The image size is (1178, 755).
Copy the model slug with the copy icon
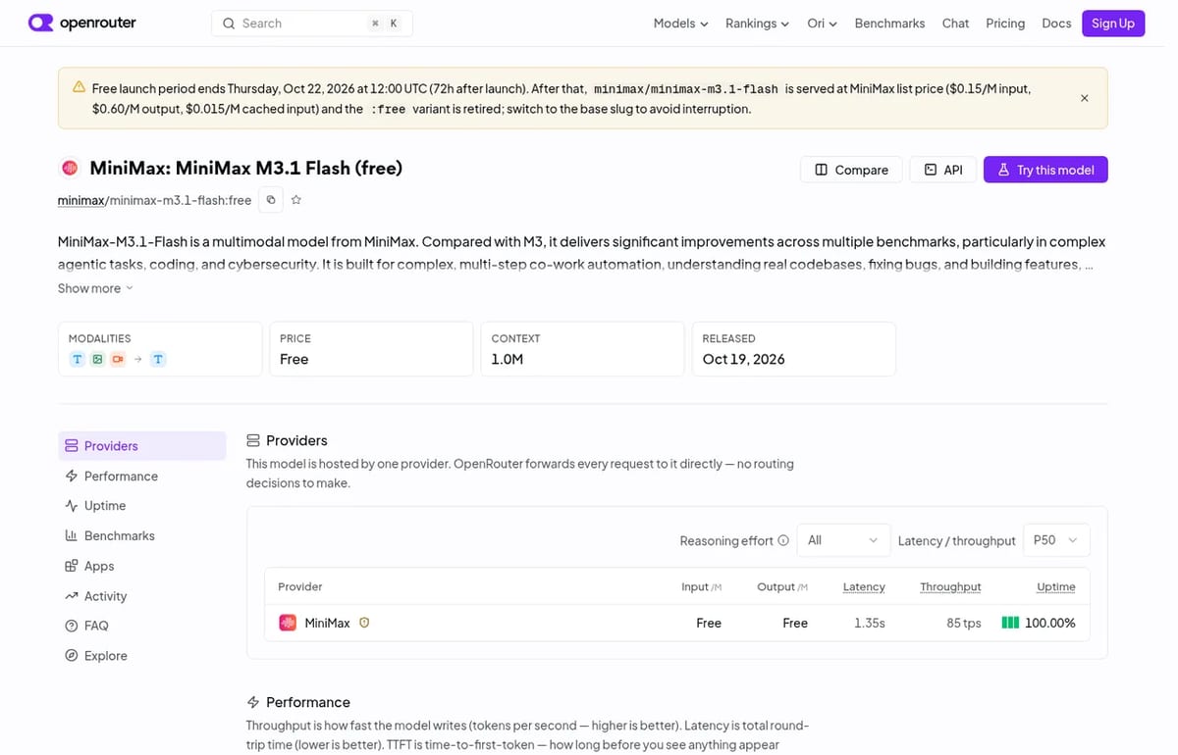(271, 200)
